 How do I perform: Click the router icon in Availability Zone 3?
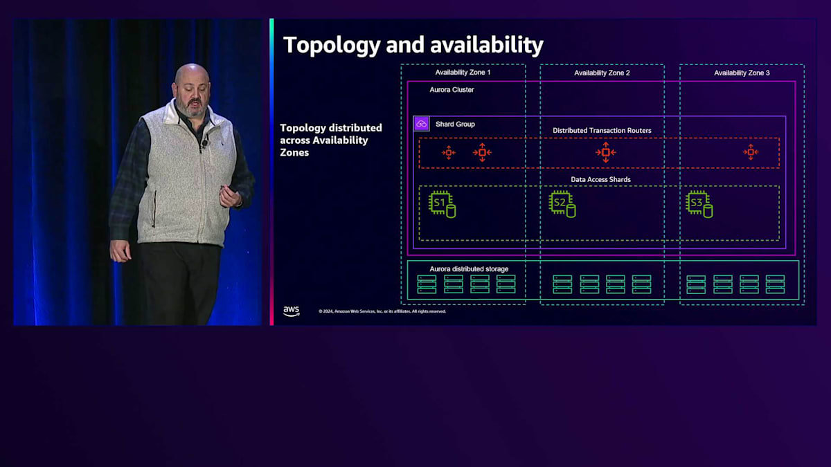pos(750,152)
